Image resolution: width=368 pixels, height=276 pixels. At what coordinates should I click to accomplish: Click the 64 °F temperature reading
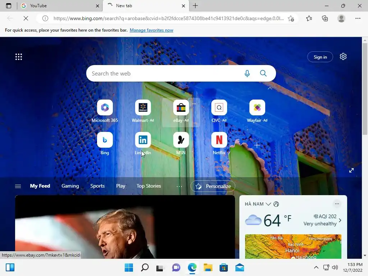(x=277, y=220)
